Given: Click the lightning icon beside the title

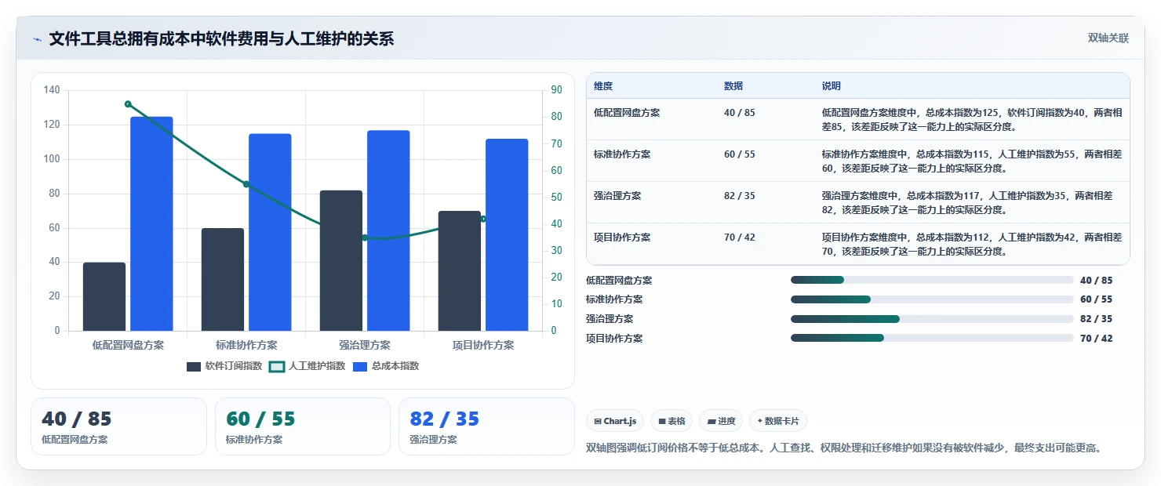Looking at the screenshot, I should click(x=37, y=39).
